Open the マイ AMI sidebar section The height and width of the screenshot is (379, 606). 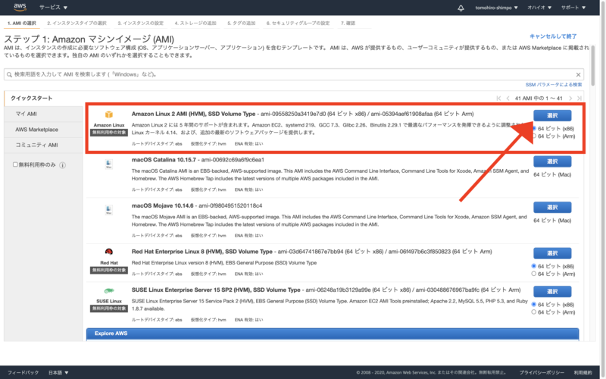[43, 114]
